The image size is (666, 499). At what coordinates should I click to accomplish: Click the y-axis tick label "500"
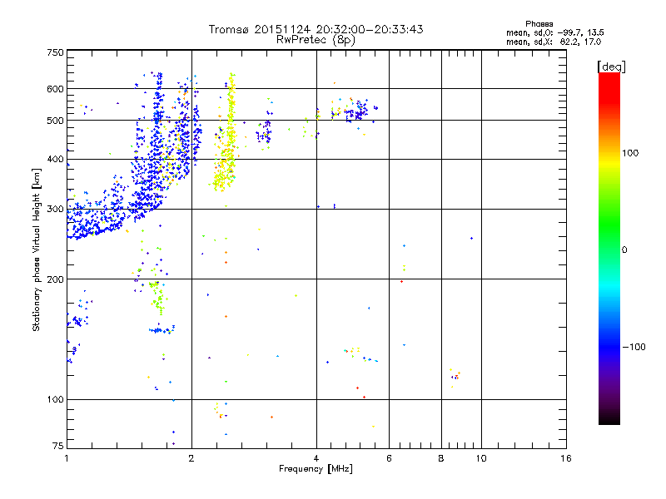click(55, 121)
